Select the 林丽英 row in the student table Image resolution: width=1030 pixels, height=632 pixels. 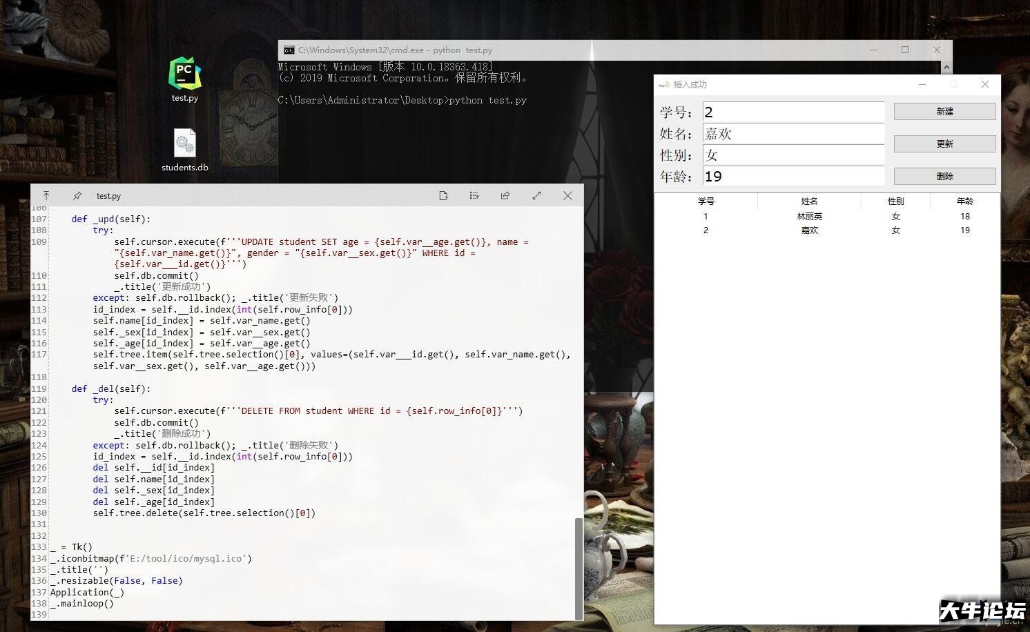[x=827, y=216]
